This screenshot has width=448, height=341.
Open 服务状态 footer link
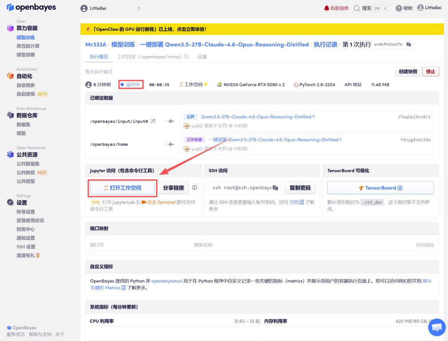tap(16, 334)
